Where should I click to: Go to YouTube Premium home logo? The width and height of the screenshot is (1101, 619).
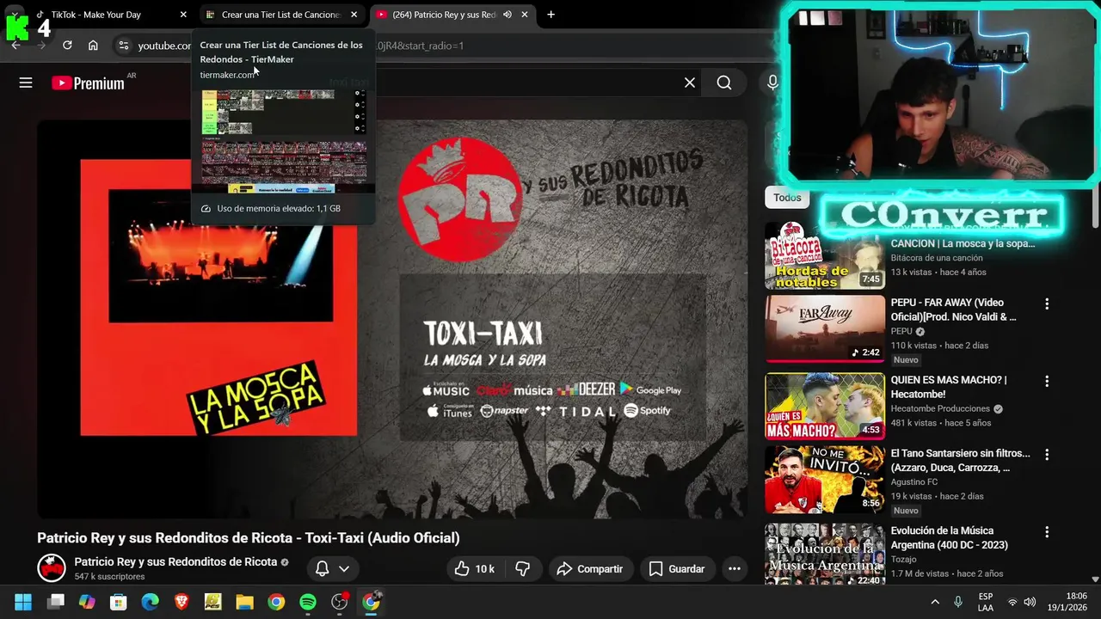(88, 83)
